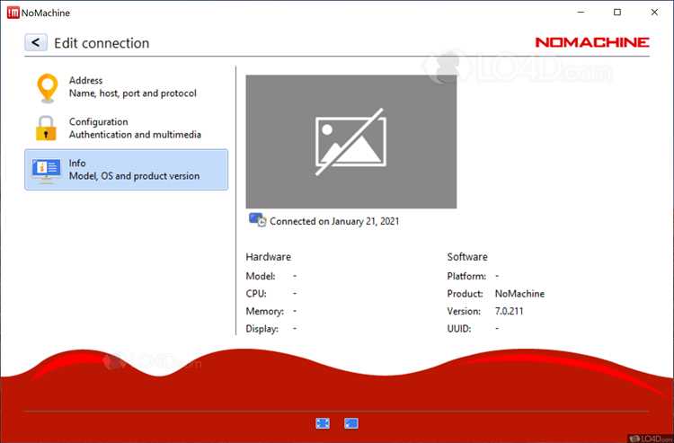Maximize the NoMachine window
This screenshot has width=674, height=443.
pyautogui.click(x=617, y=13)
